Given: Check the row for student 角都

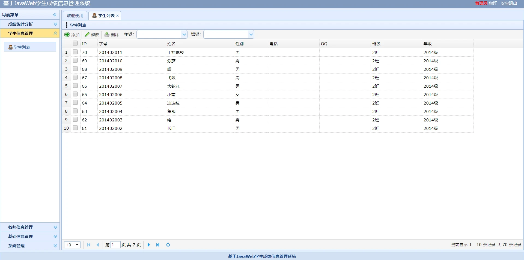Looking at the screenshot, I should [x=75, y=111].
